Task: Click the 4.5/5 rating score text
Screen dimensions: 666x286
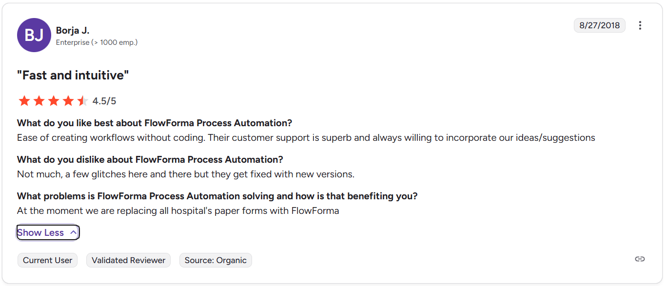Action: click(x=104, y=101)
